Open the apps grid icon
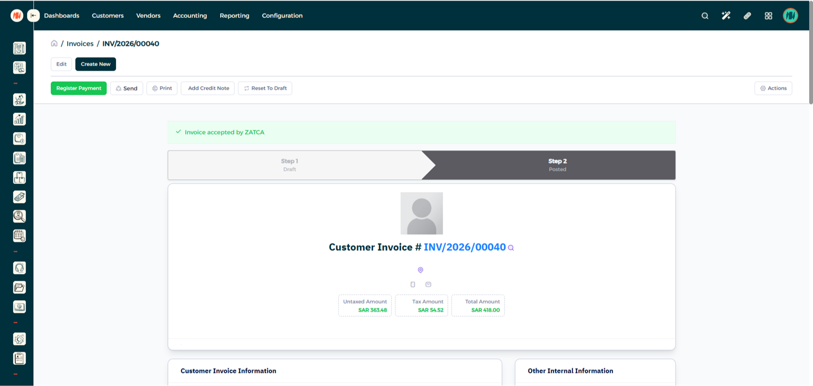The width and height of the screenshot is (813, 386). pos(768,16)
